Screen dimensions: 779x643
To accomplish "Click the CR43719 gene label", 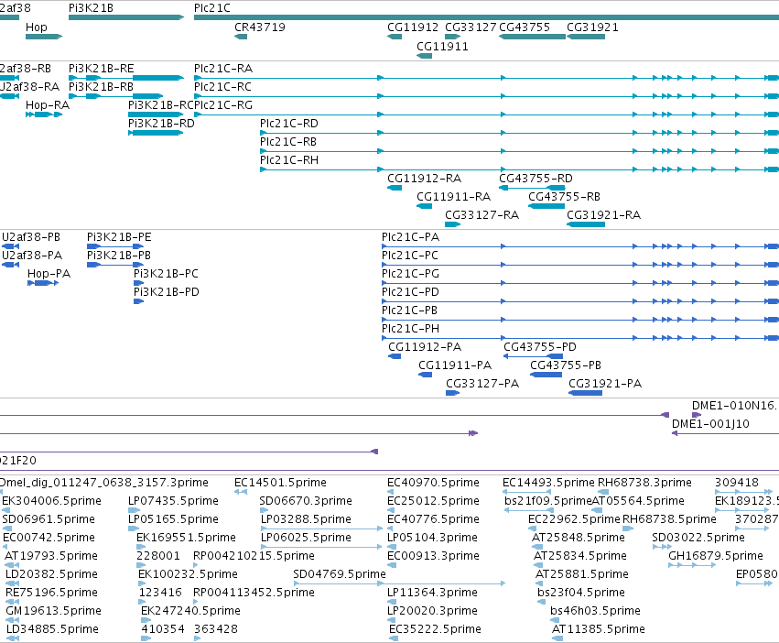I will (x=260, y=27).
